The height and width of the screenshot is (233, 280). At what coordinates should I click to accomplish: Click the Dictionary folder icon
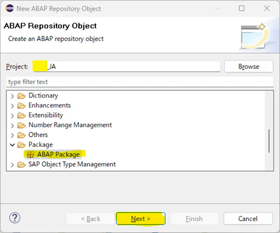(x=21, y=96)
